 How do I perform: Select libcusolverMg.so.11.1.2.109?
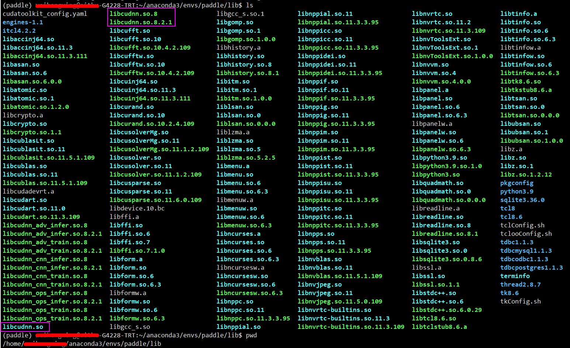(x=159, y=149)
